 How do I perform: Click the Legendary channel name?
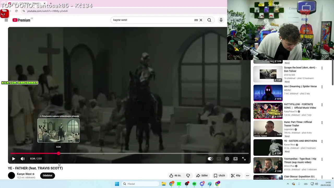(289, 129)
